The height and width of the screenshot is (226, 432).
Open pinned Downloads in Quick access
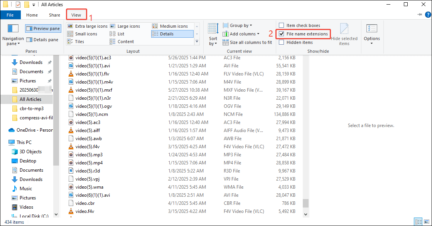click(31, 62)
